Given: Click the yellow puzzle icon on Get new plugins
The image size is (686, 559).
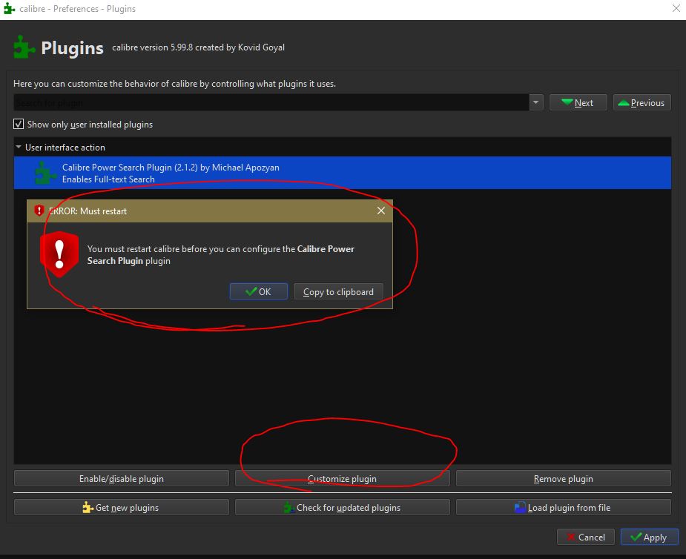Looking at the screenshot, I should coord(88,507).
